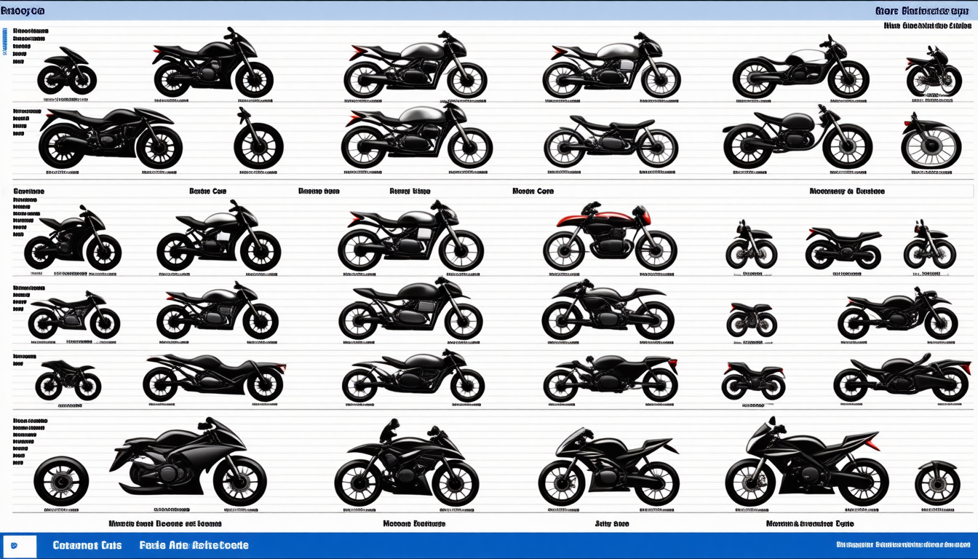Select the bottom-row sport bike with the red tail fin
This screenshot has width=978, height=559.
click(807, 461)
